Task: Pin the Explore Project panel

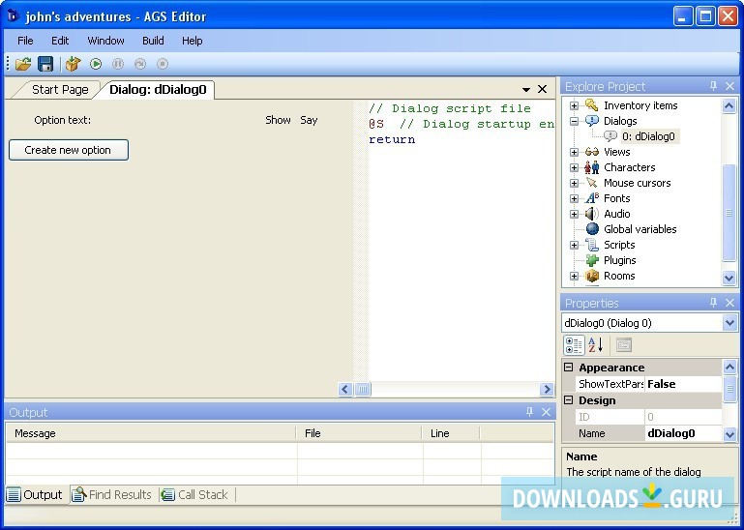Action: pos(713,86)
